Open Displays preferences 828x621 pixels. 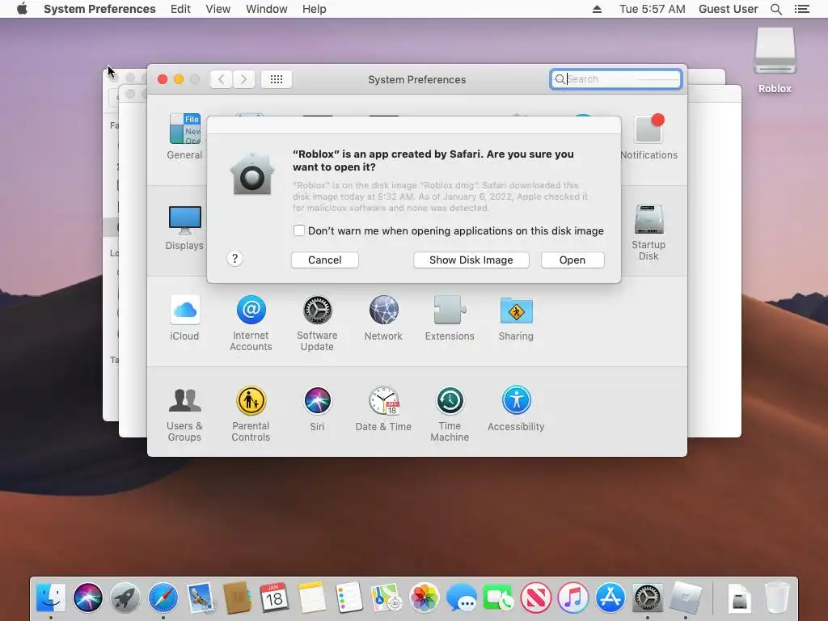click(x=184, y=228)
